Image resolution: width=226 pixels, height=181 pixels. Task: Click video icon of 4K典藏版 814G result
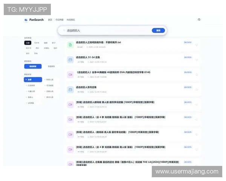(70, 75)
